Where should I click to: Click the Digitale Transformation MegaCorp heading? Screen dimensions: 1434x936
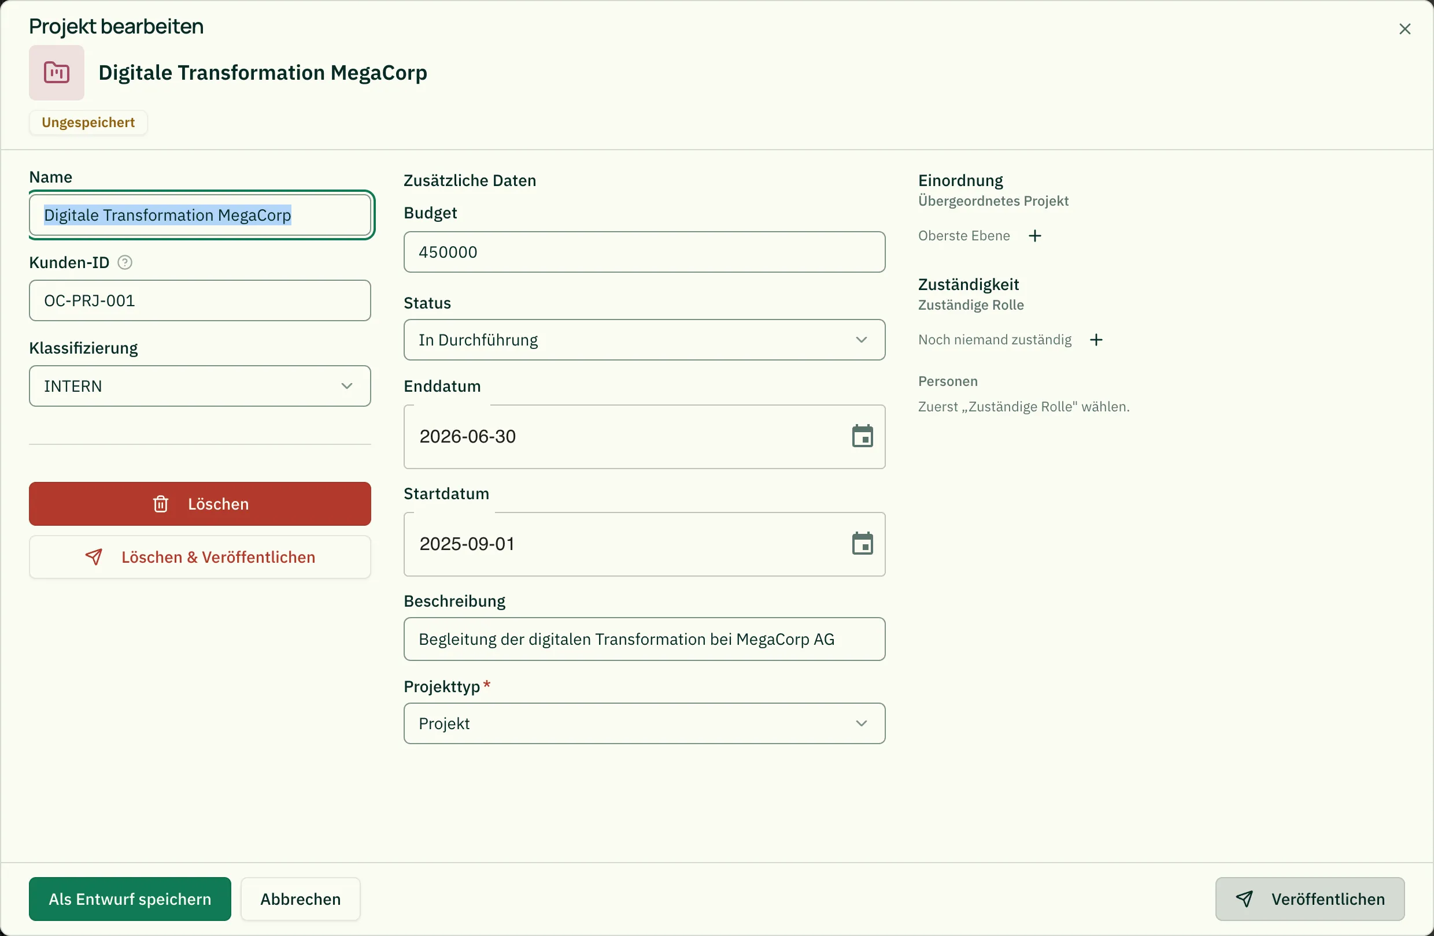tap(263, 73)
